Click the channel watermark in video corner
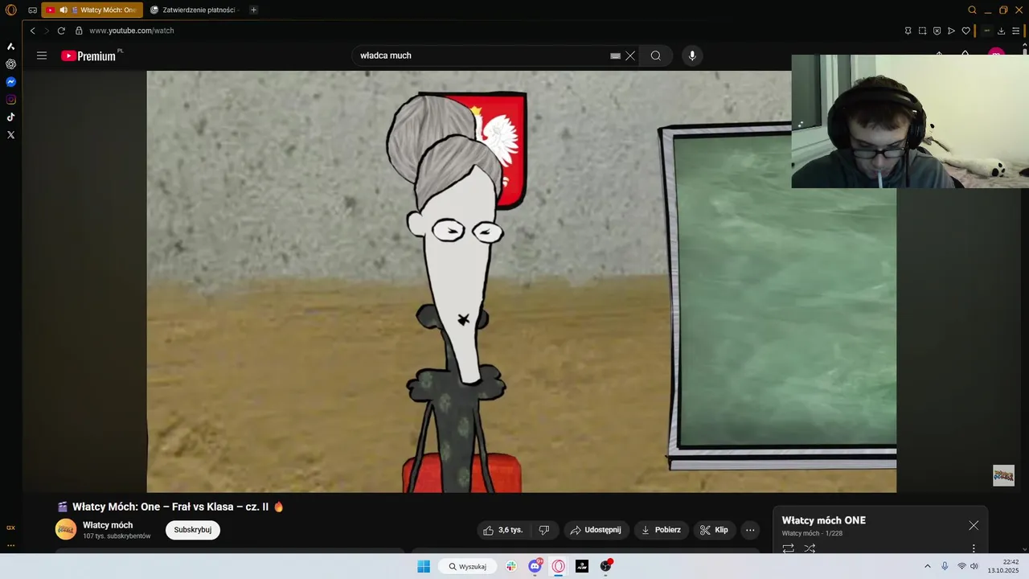 coord(1003,475)
